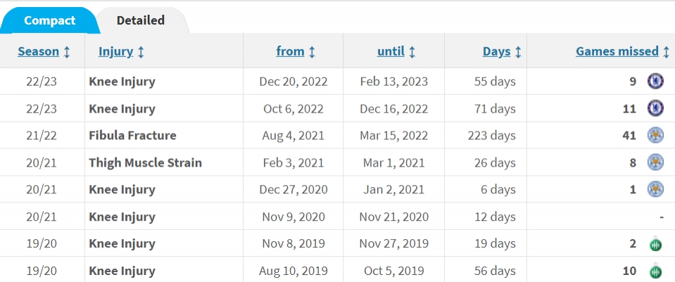
Task: Click the Chelsea crest in the Oct 6, 2022 row
Action: (x=655, y=108)
